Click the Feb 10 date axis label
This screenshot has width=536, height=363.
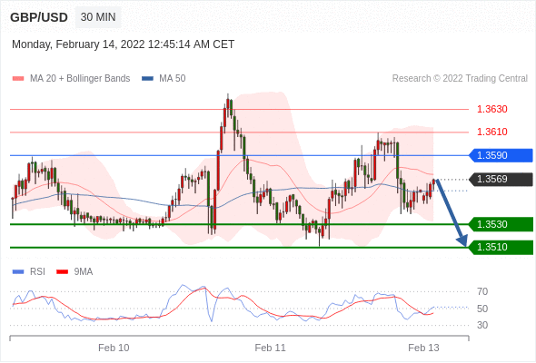[114, 348]
